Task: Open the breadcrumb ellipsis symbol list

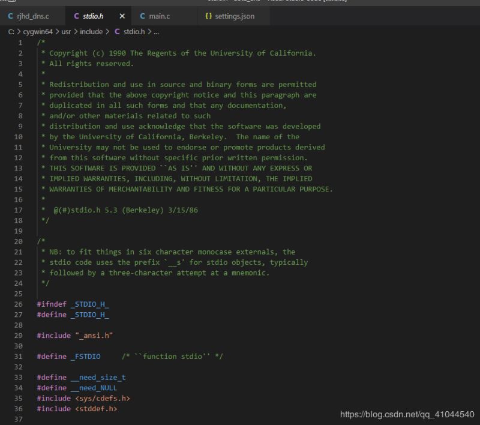Action: click(x=156, y=31)
